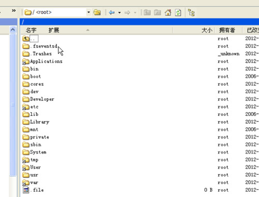Refresh the directory listing

[x=178, y=12]
